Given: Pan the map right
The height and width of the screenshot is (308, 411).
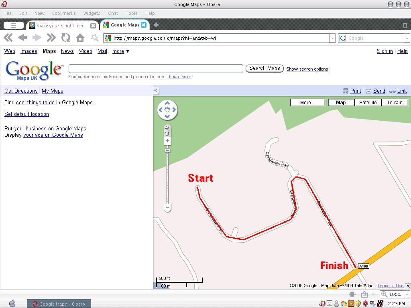Looking at the screenshot, I should [174, 110].
